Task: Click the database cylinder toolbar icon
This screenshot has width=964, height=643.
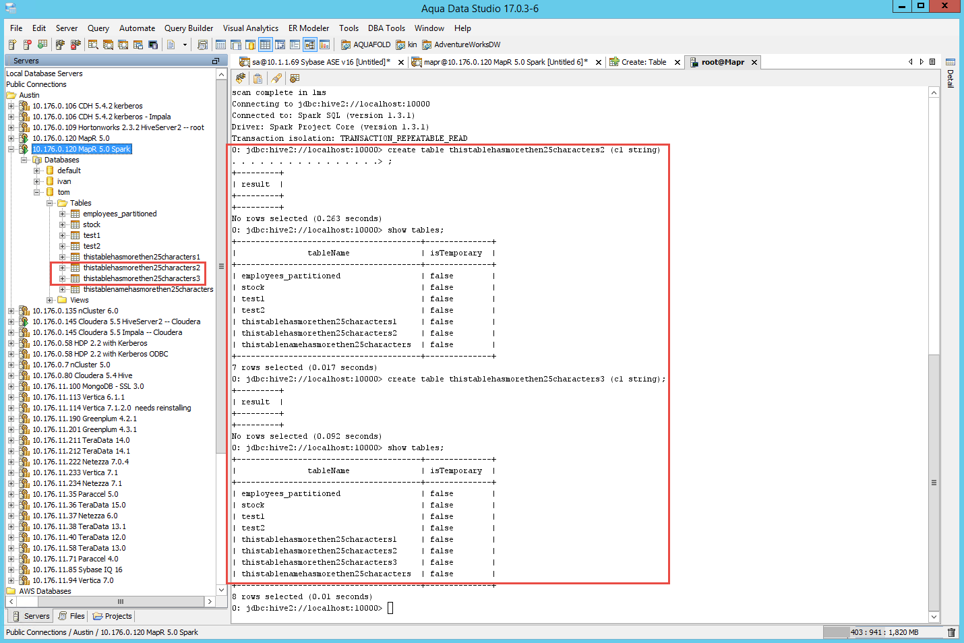Action: pyautogui.click(x=250, y=44)
